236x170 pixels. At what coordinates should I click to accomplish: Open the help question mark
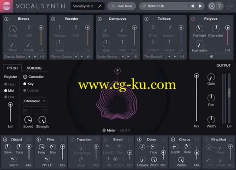pyautogui.click(x=219, y=6)
